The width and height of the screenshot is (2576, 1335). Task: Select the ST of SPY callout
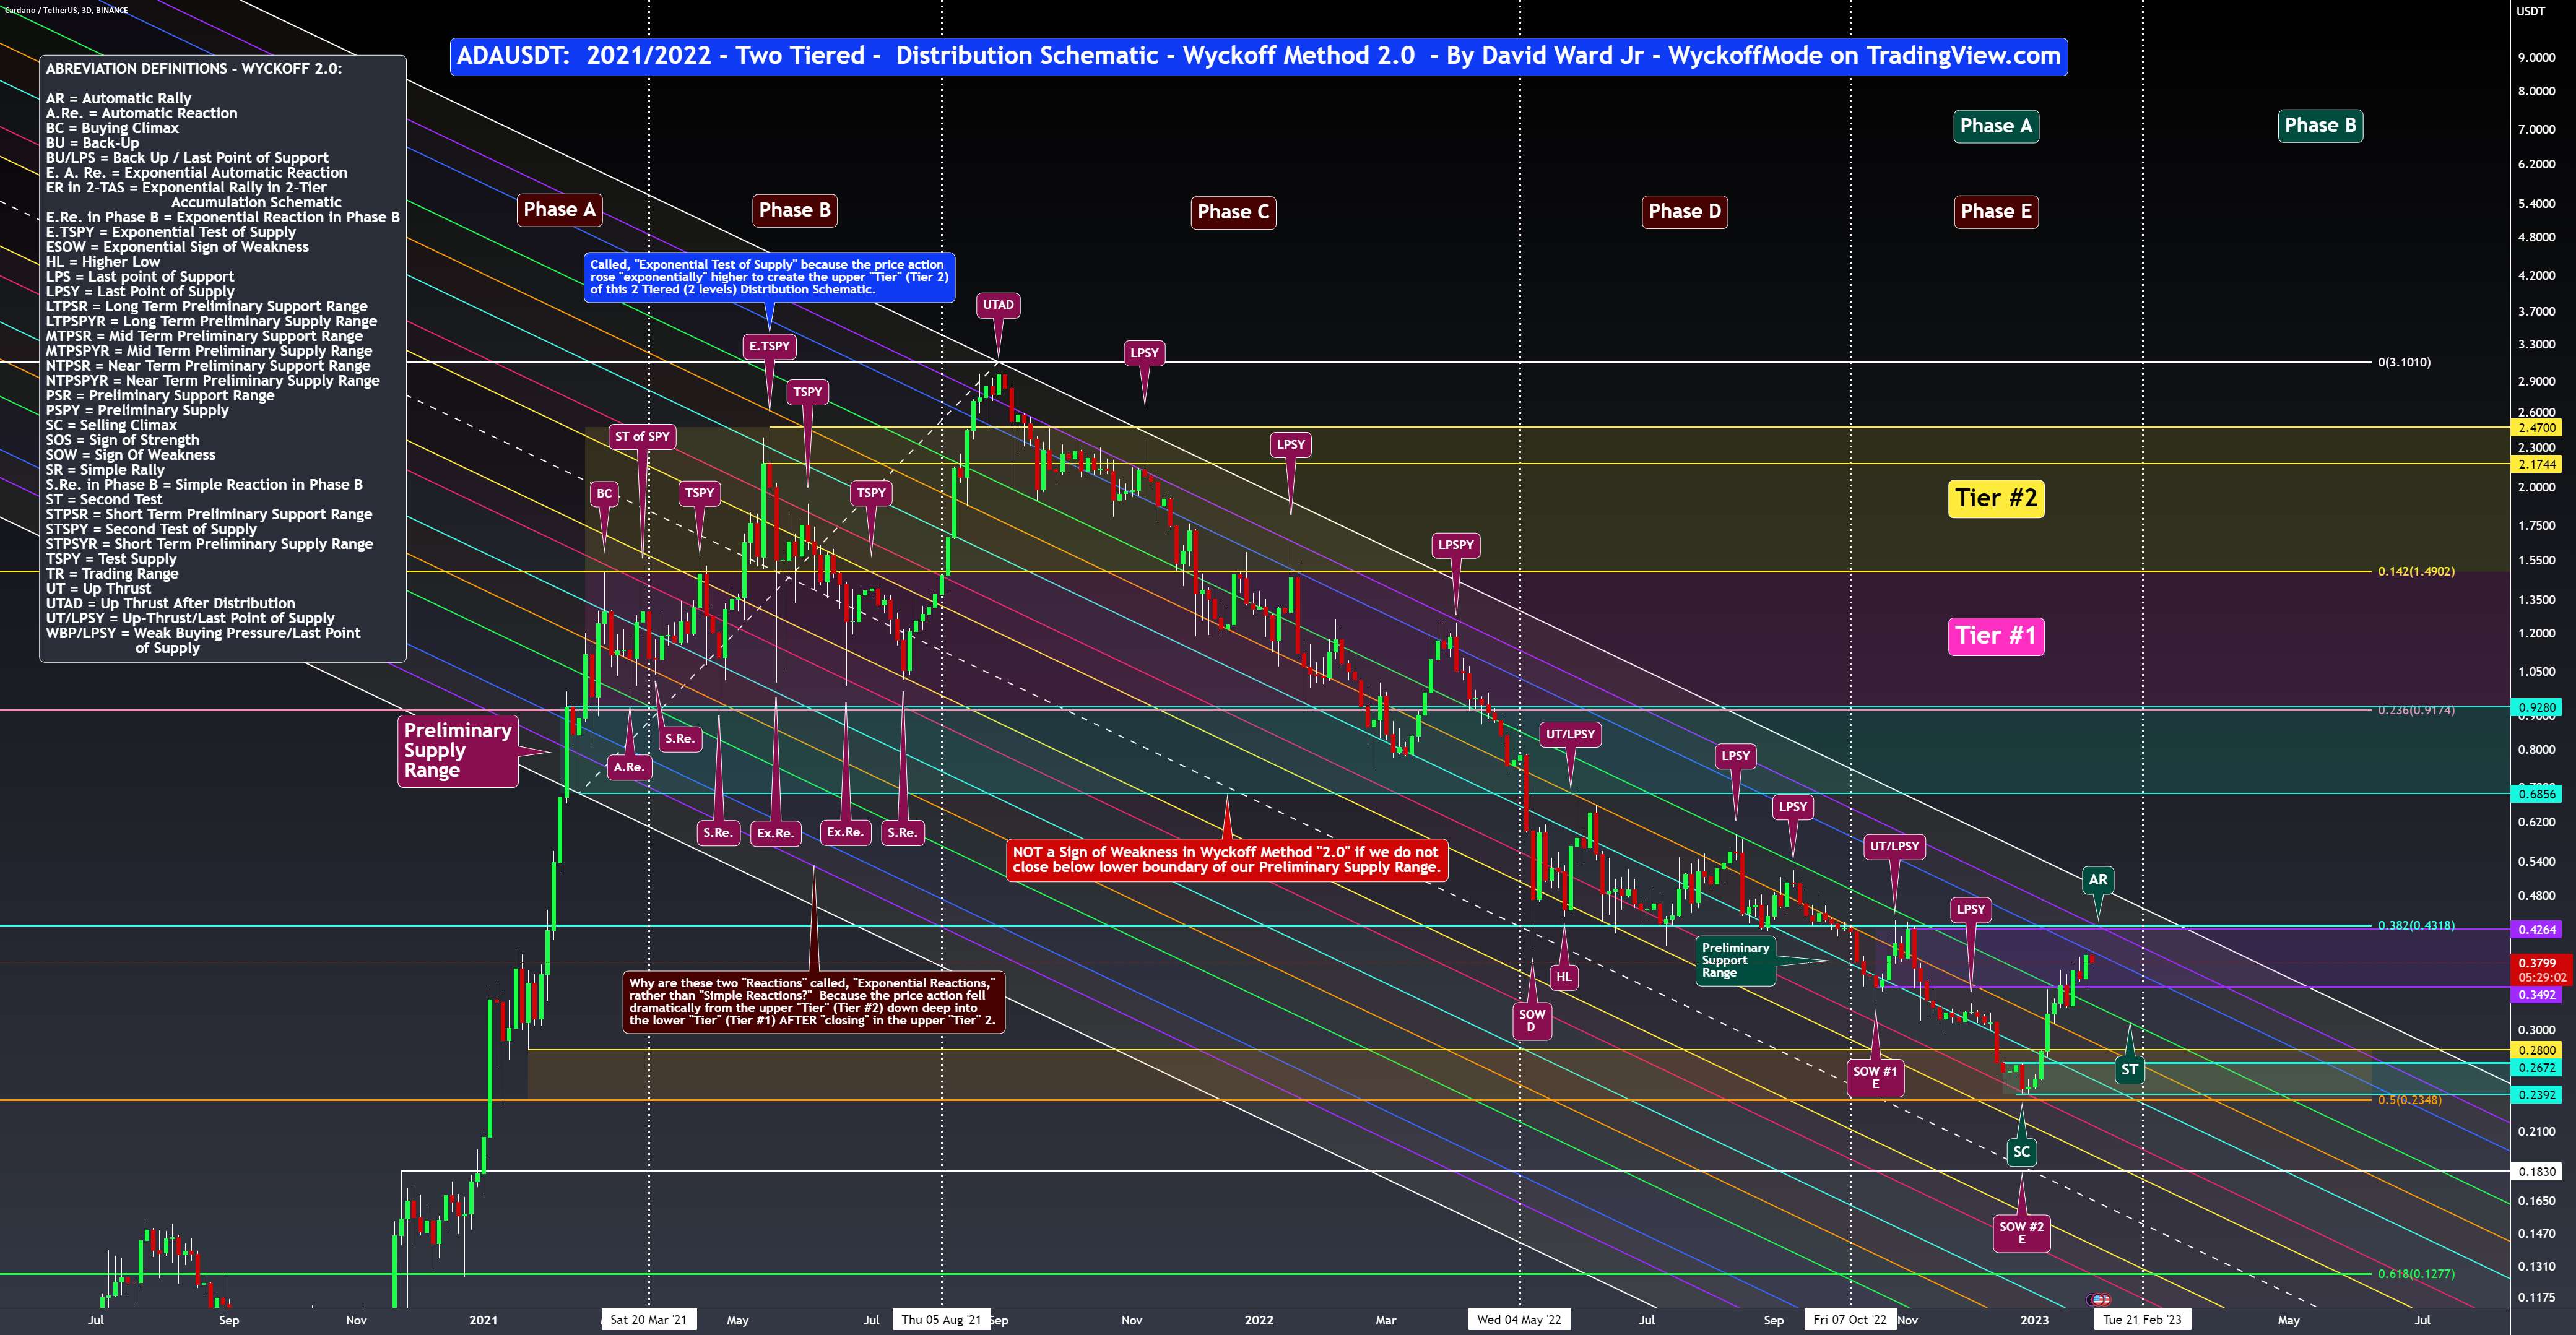[642, 437]
